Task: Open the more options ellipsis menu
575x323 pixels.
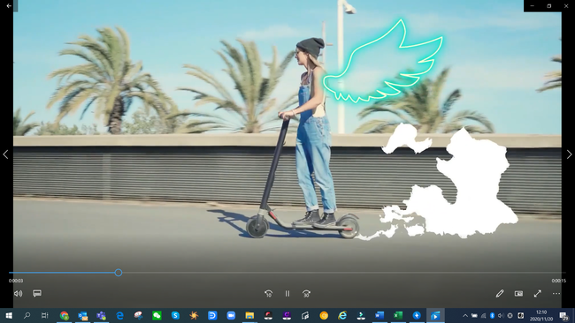Action: coord(556,293)
